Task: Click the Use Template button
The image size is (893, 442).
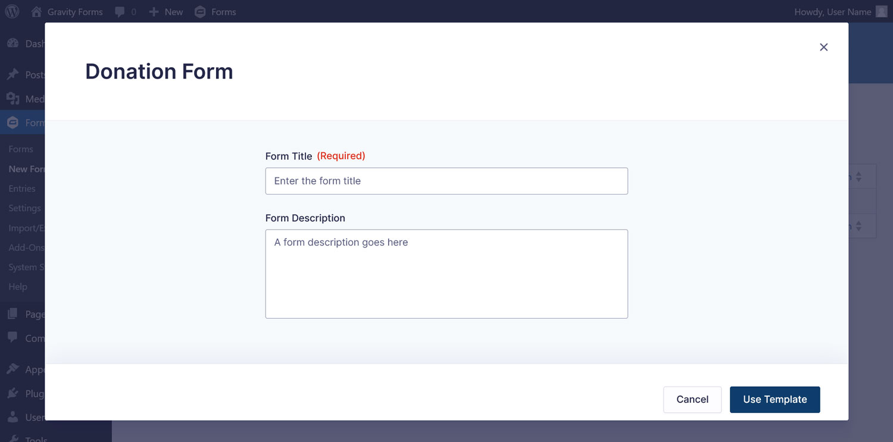Action: [775, 400]
